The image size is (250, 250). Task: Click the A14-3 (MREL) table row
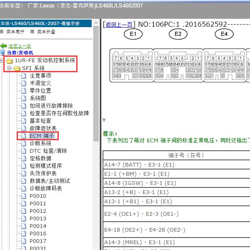pos(177,242)
